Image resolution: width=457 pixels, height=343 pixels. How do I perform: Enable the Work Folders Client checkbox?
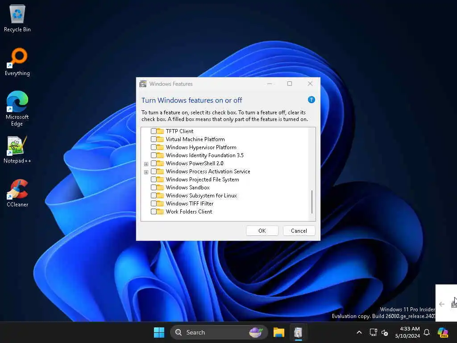[x=154, y=211]
